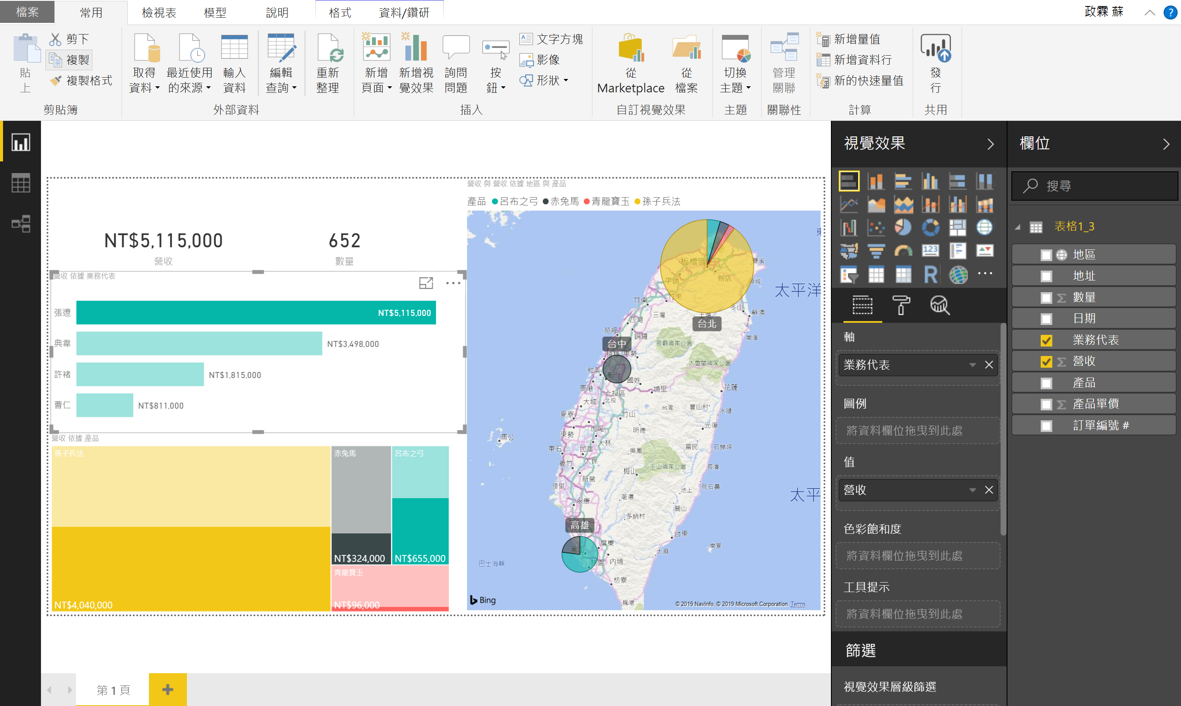Open the Relationships model view icon
The width and height of the screenshot is (1181, 706).
click(x=20, y=224)
